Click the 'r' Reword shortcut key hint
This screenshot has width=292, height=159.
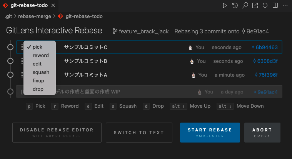tap(55, 106)
